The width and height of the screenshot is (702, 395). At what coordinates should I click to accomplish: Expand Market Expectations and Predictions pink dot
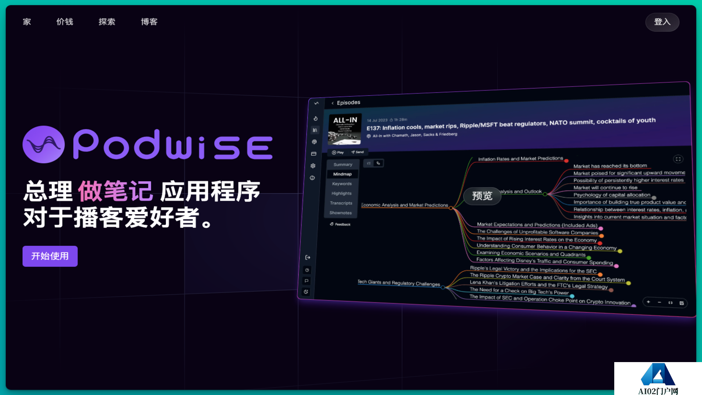pyautogui.click(x=601, y=228)
